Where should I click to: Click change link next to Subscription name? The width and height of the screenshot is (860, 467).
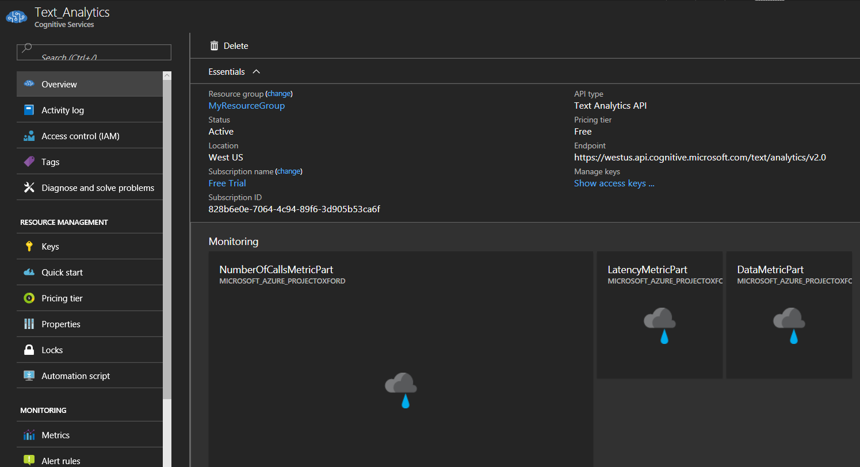pos(289,171)
